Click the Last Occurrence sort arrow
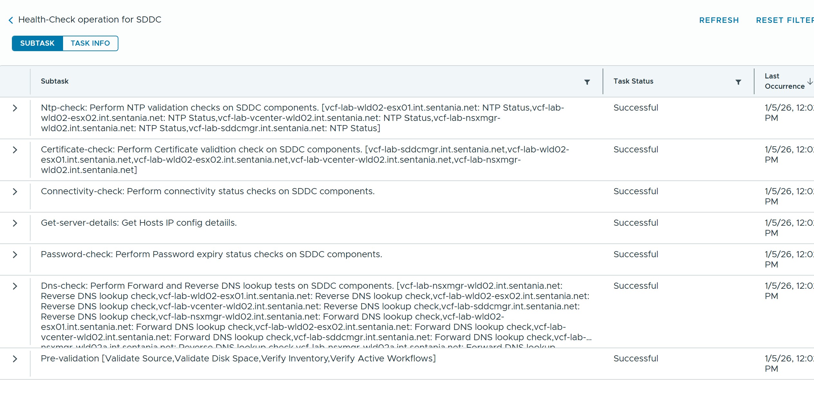This screenshot has width=814, height=418. [x=810, y=81]
